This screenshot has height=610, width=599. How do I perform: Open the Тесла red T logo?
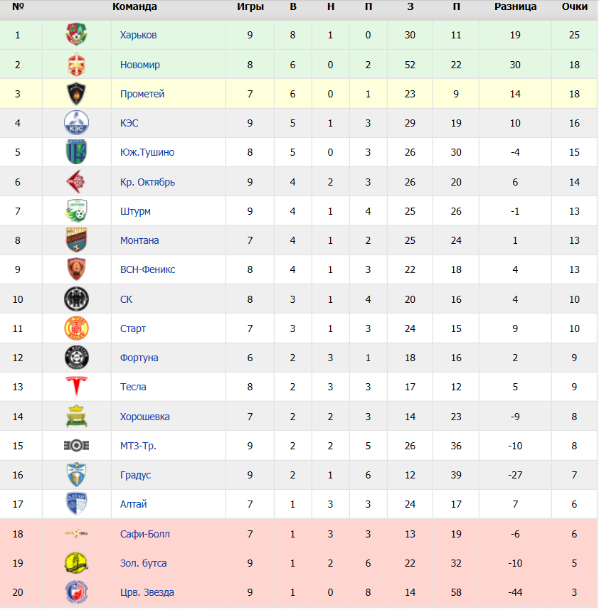coord(76,386)
